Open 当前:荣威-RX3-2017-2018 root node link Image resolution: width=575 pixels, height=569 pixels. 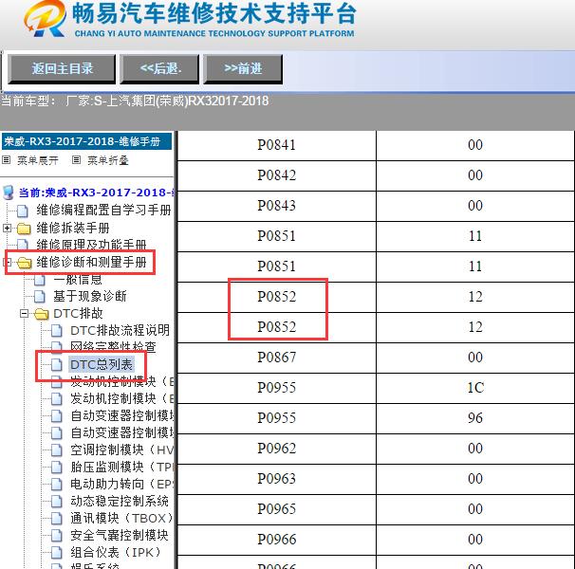pyautogui.click(x=97, y=193)
